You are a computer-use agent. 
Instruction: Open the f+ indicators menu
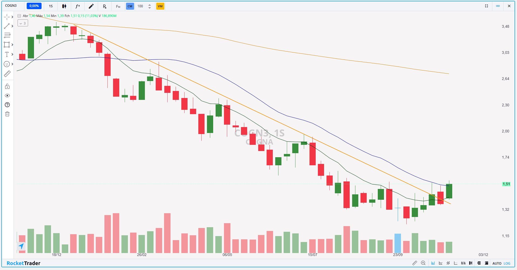78,6
